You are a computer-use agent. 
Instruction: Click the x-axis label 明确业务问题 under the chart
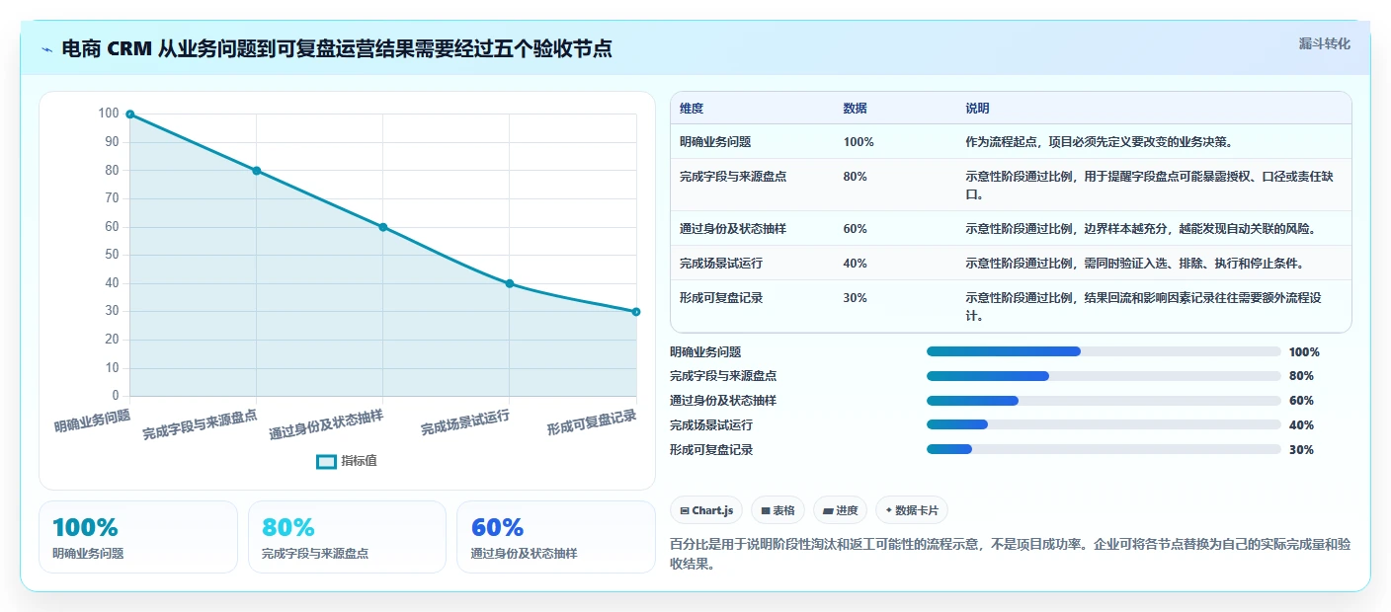[93, 421]
